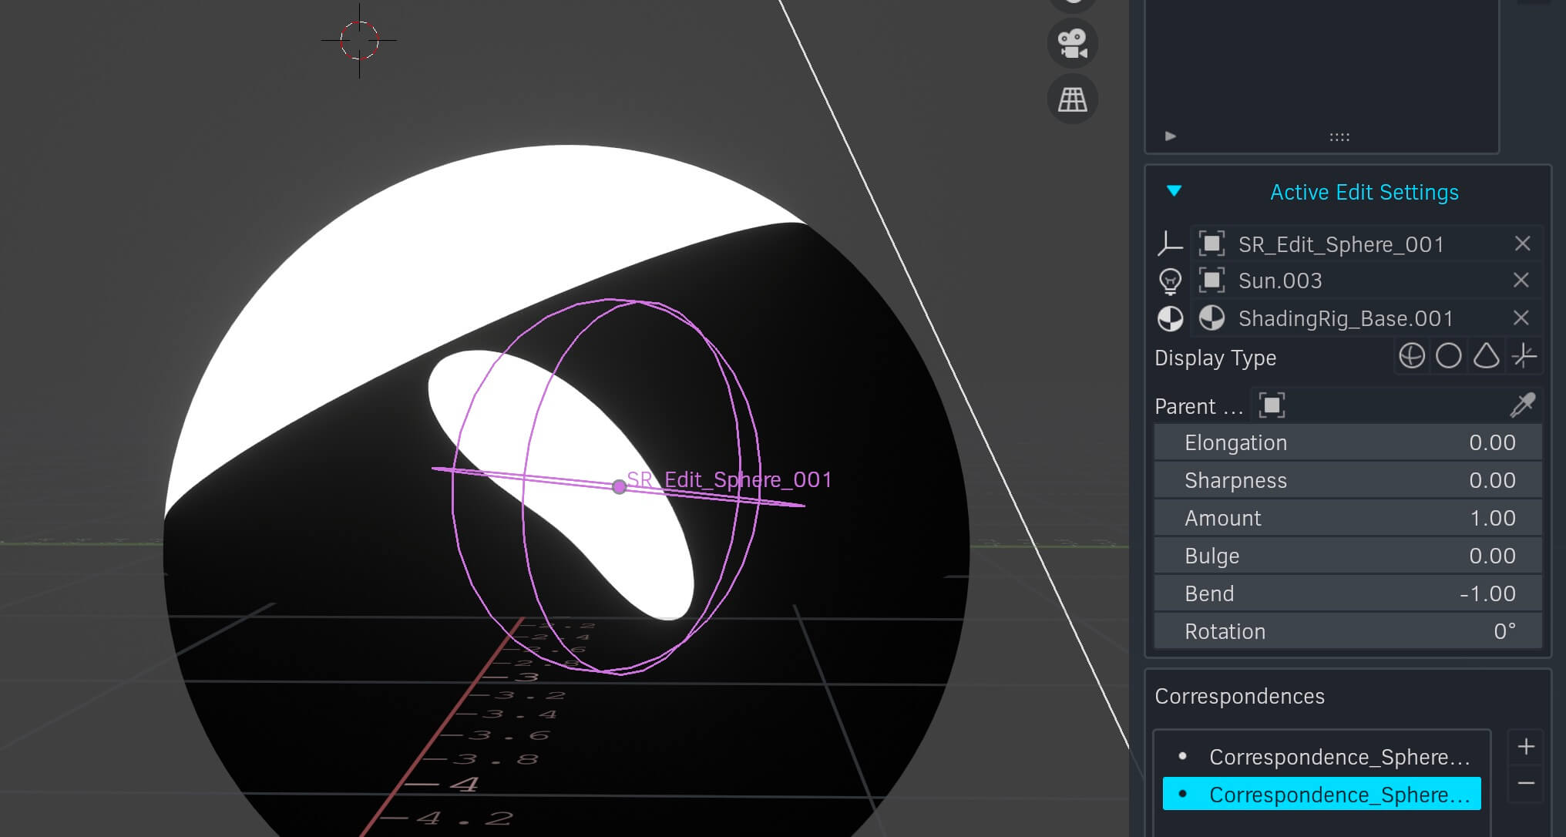Image resolution: width=1566 pixels, height=837 pixels.
Task: Activate the Parent eyedropper picker
Action: tap(1523, 405)
